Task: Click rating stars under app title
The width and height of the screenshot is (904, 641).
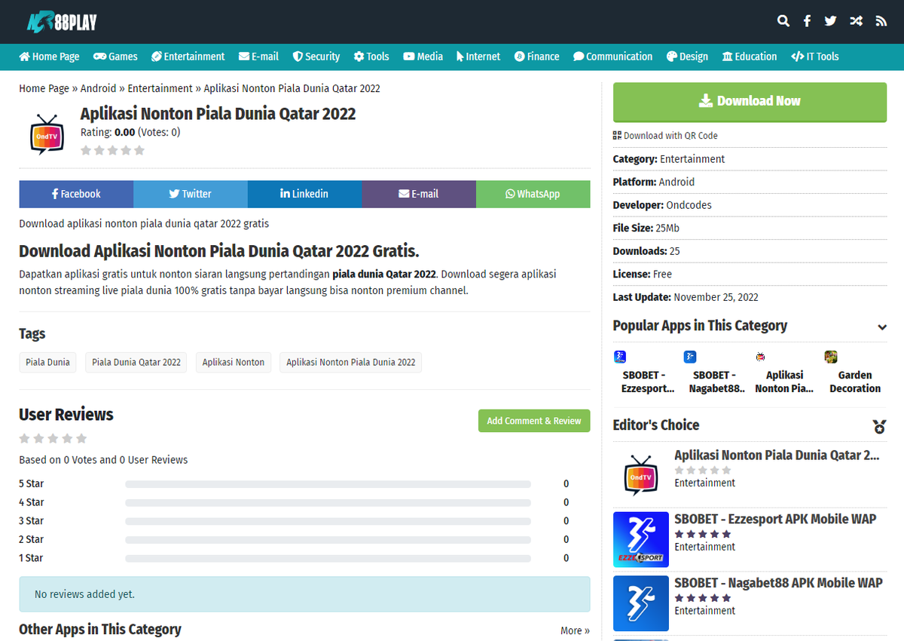Action: pos(112,150)
